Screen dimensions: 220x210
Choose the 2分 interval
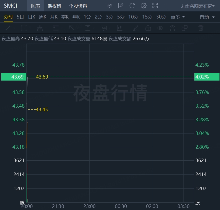(x=98, y=17)
